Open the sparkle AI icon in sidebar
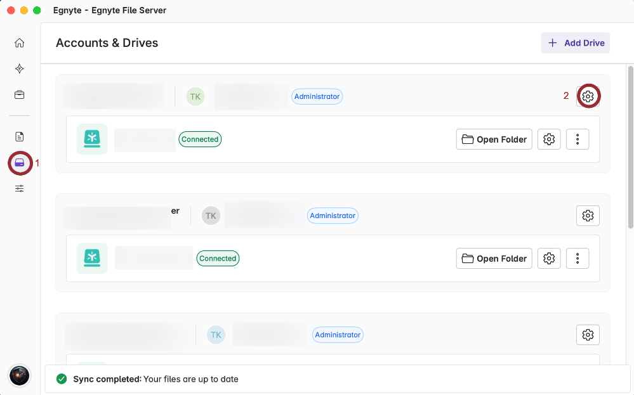Viewport: 634px width, 395px height. click(20, 68)
